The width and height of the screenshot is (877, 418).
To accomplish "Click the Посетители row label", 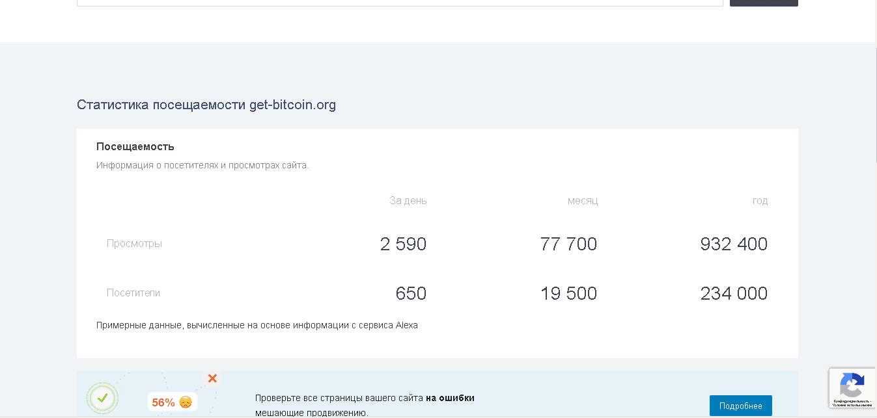I will [x=133, y=293].
